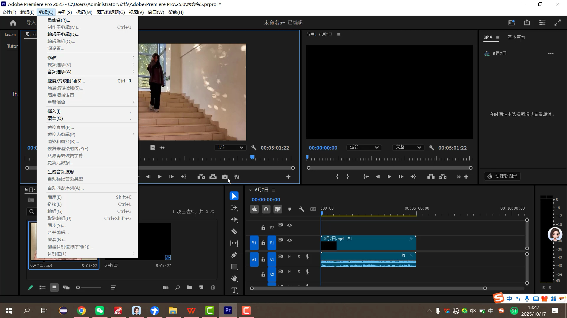The image size is (567, 318).
Task: Choose 速度/持续时间(S)... from menu
Action: (66, 81)
